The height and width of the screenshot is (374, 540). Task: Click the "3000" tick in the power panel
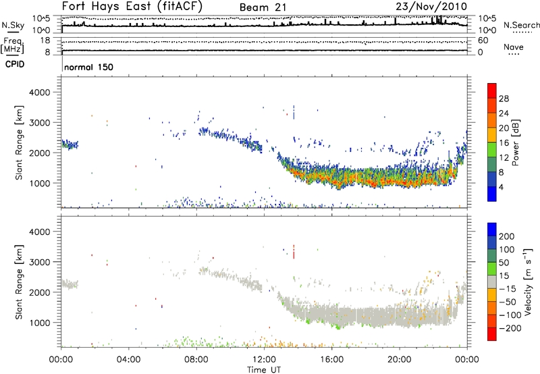40,123
